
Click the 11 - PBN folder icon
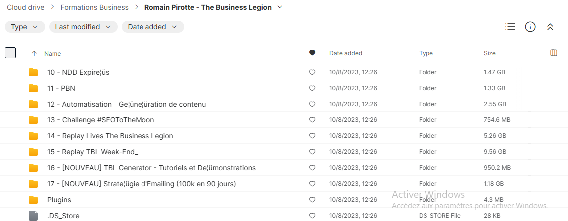pyautogui.click(x=33, y=88)
